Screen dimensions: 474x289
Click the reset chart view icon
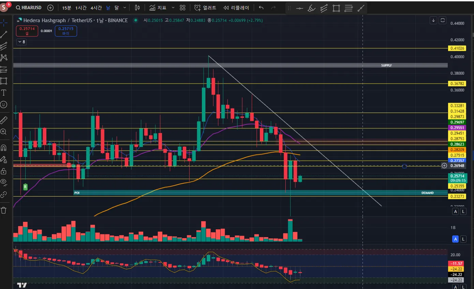(443, 20)
